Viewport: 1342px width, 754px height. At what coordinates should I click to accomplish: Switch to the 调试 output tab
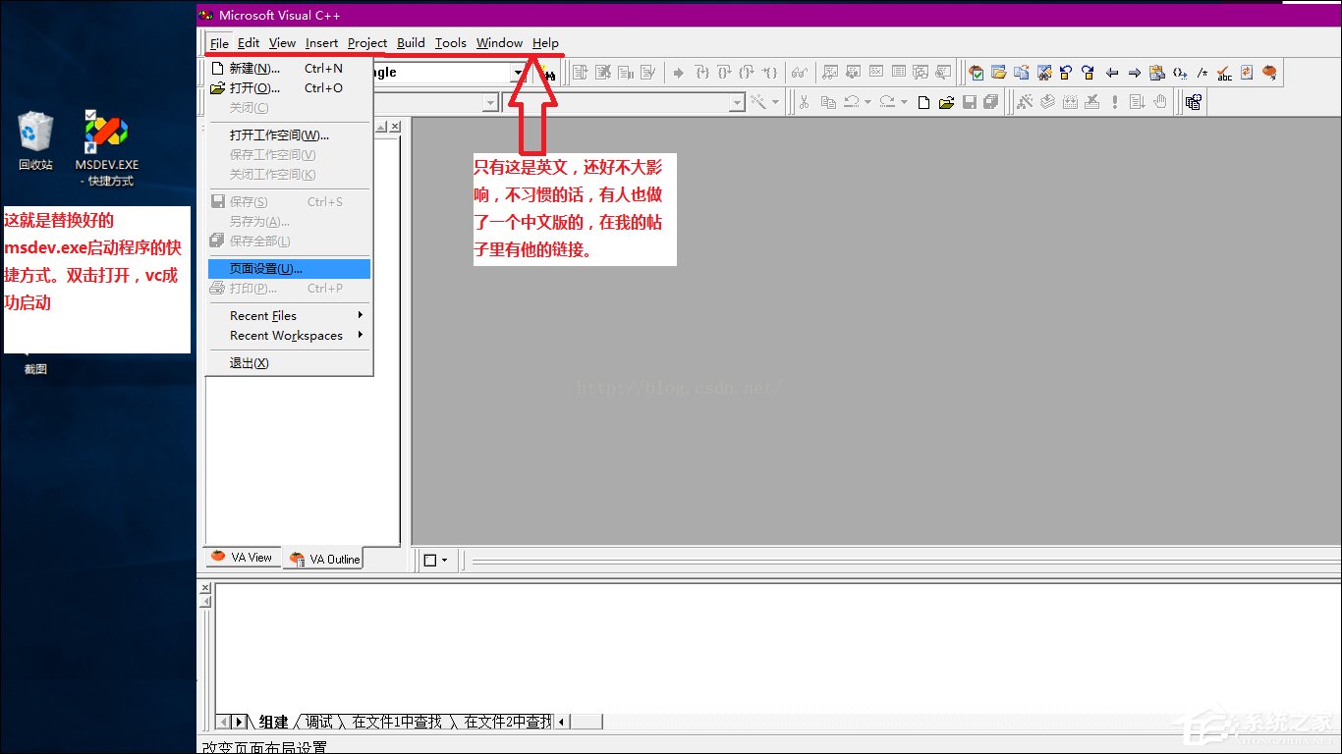pyautogui.click(x=318, y=722)
